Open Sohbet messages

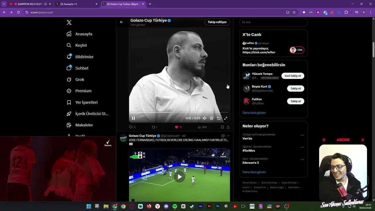click(x=77, y=68)
